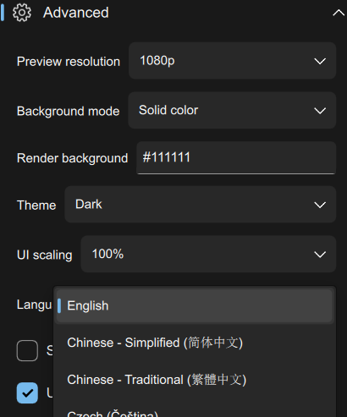Click the blue selected marker beside English
347x417 pixels.
[59, 306]
